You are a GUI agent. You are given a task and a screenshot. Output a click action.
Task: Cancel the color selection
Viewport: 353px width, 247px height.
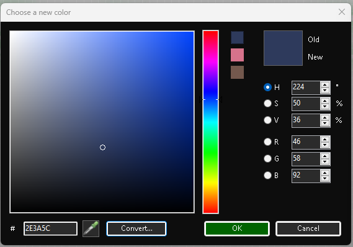point(308,228)
